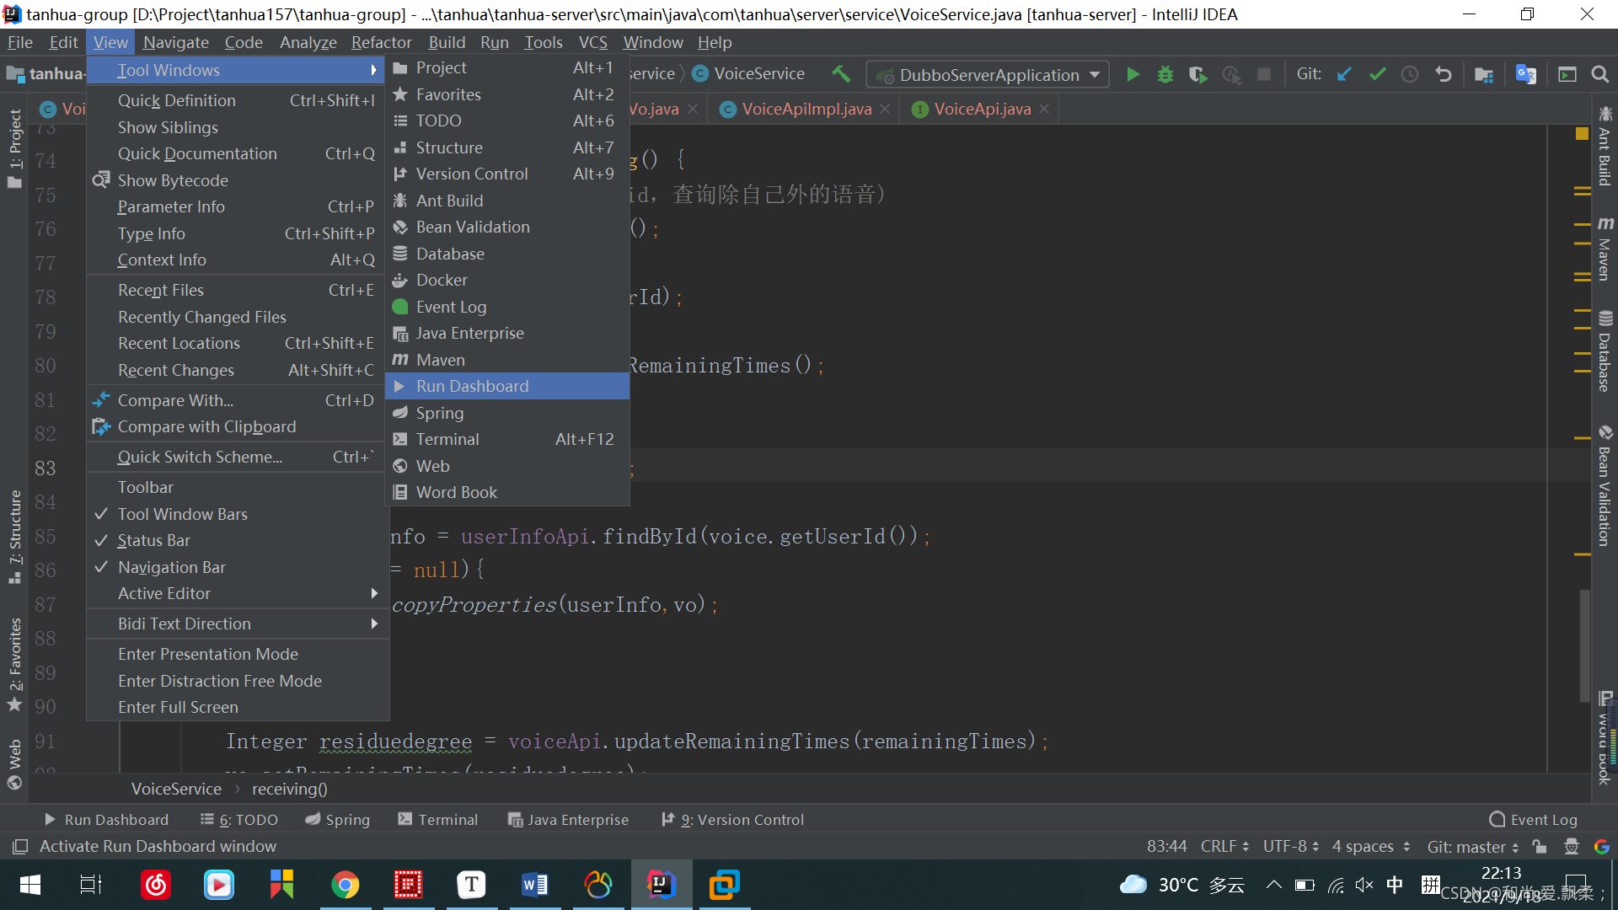Image resolution: width=1618 pixels, height=910 pixels.
Task: Open Search Everywhere with the magnifier icon
Action: tap(1601, 74)
